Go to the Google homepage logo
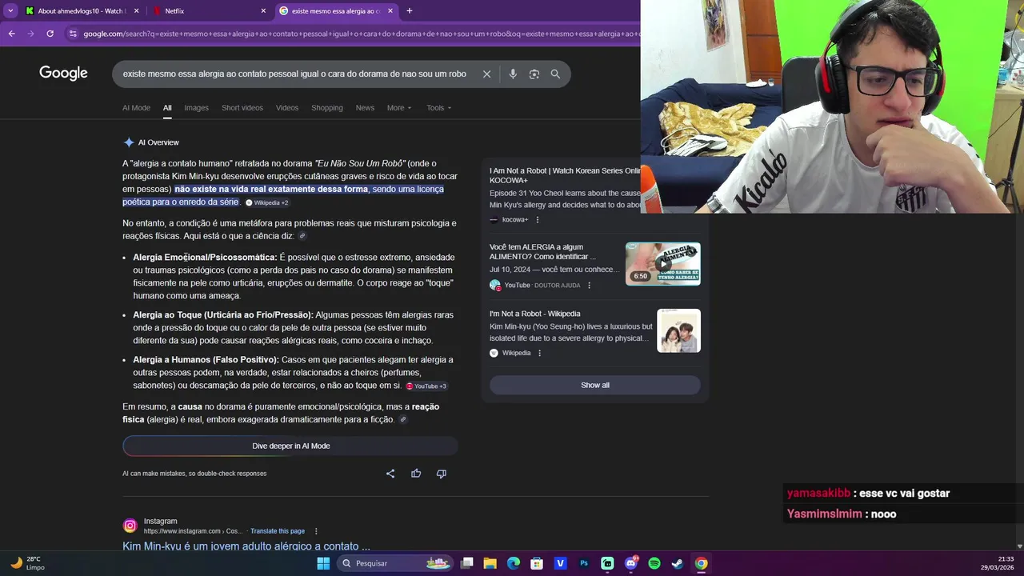Image resolution: width=1024 pixels, height=576 pixels. click(x=63, y=74)
